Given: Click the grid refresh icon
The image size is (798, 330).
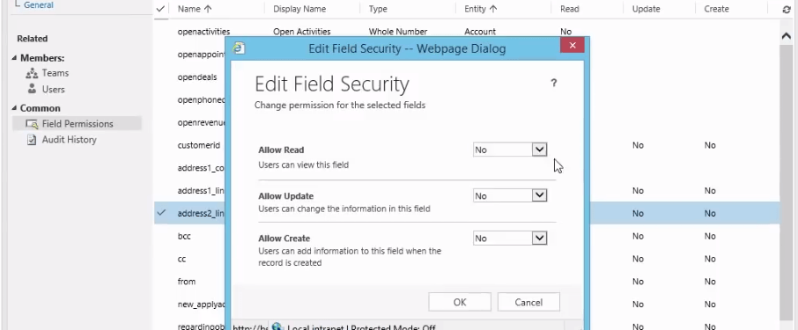Looking at the screenshot, I should click(787, 9).
